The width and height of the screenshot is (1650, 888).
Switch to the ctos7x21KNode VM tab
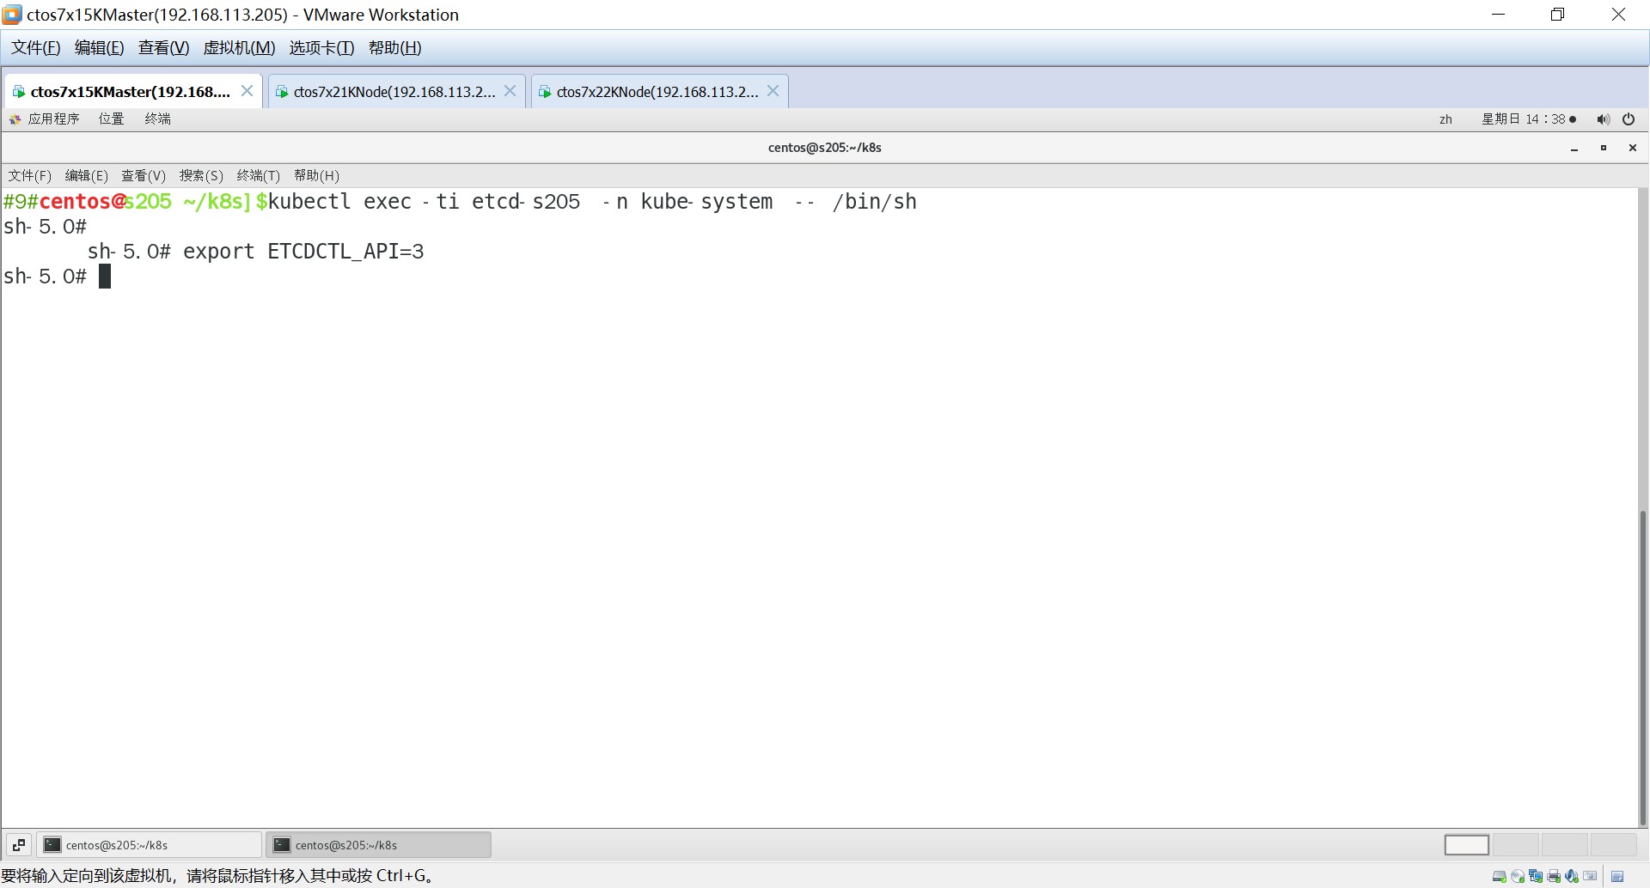pyautogui.click(x=397, y=91)
